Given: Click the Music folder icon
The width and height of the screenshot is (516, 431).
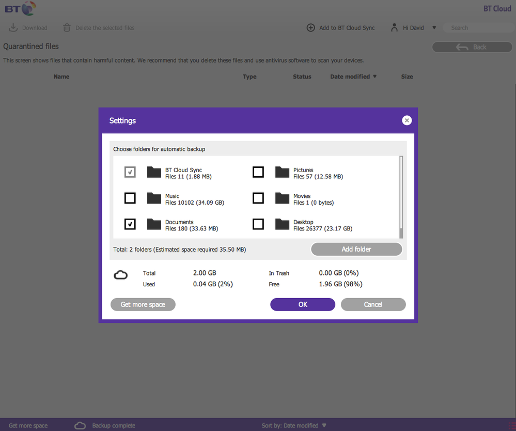Looking at the screenshot, I should (x=154, y=198).
